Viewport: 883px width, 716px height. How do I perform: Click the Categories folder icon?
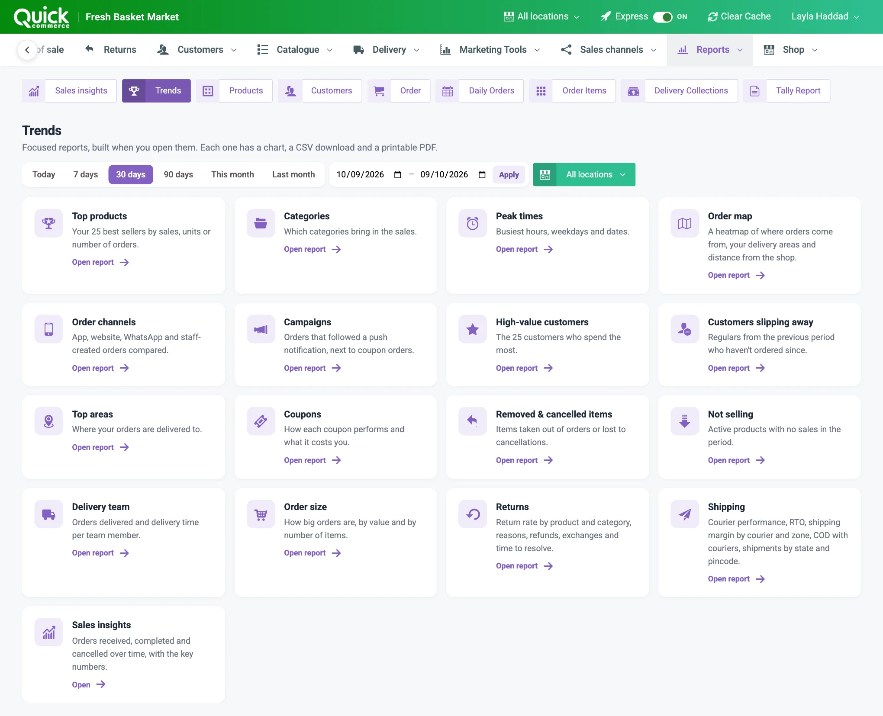point(261,223)
